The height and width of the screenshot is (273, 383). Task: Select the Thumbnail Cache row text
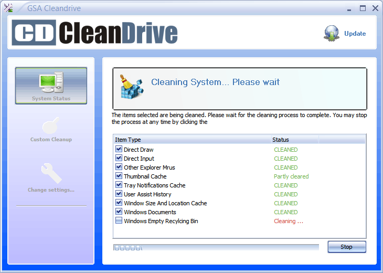tap(145, 176)
